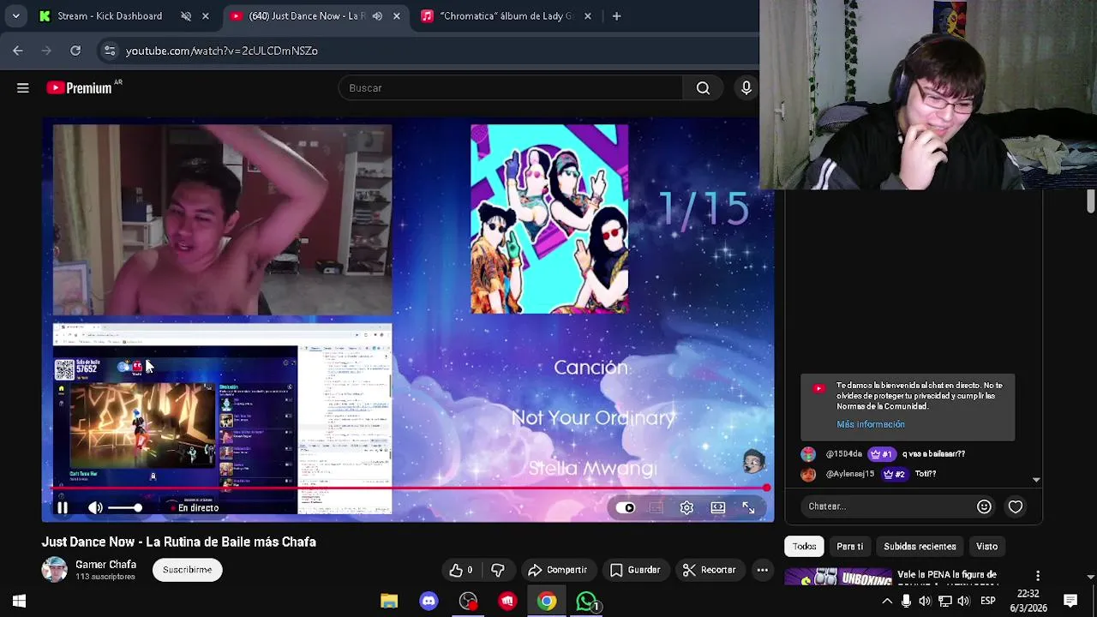This screenshot has height=617, width=1097.
Task: Open Windows Start menu
Action: (x=19, y=602)
